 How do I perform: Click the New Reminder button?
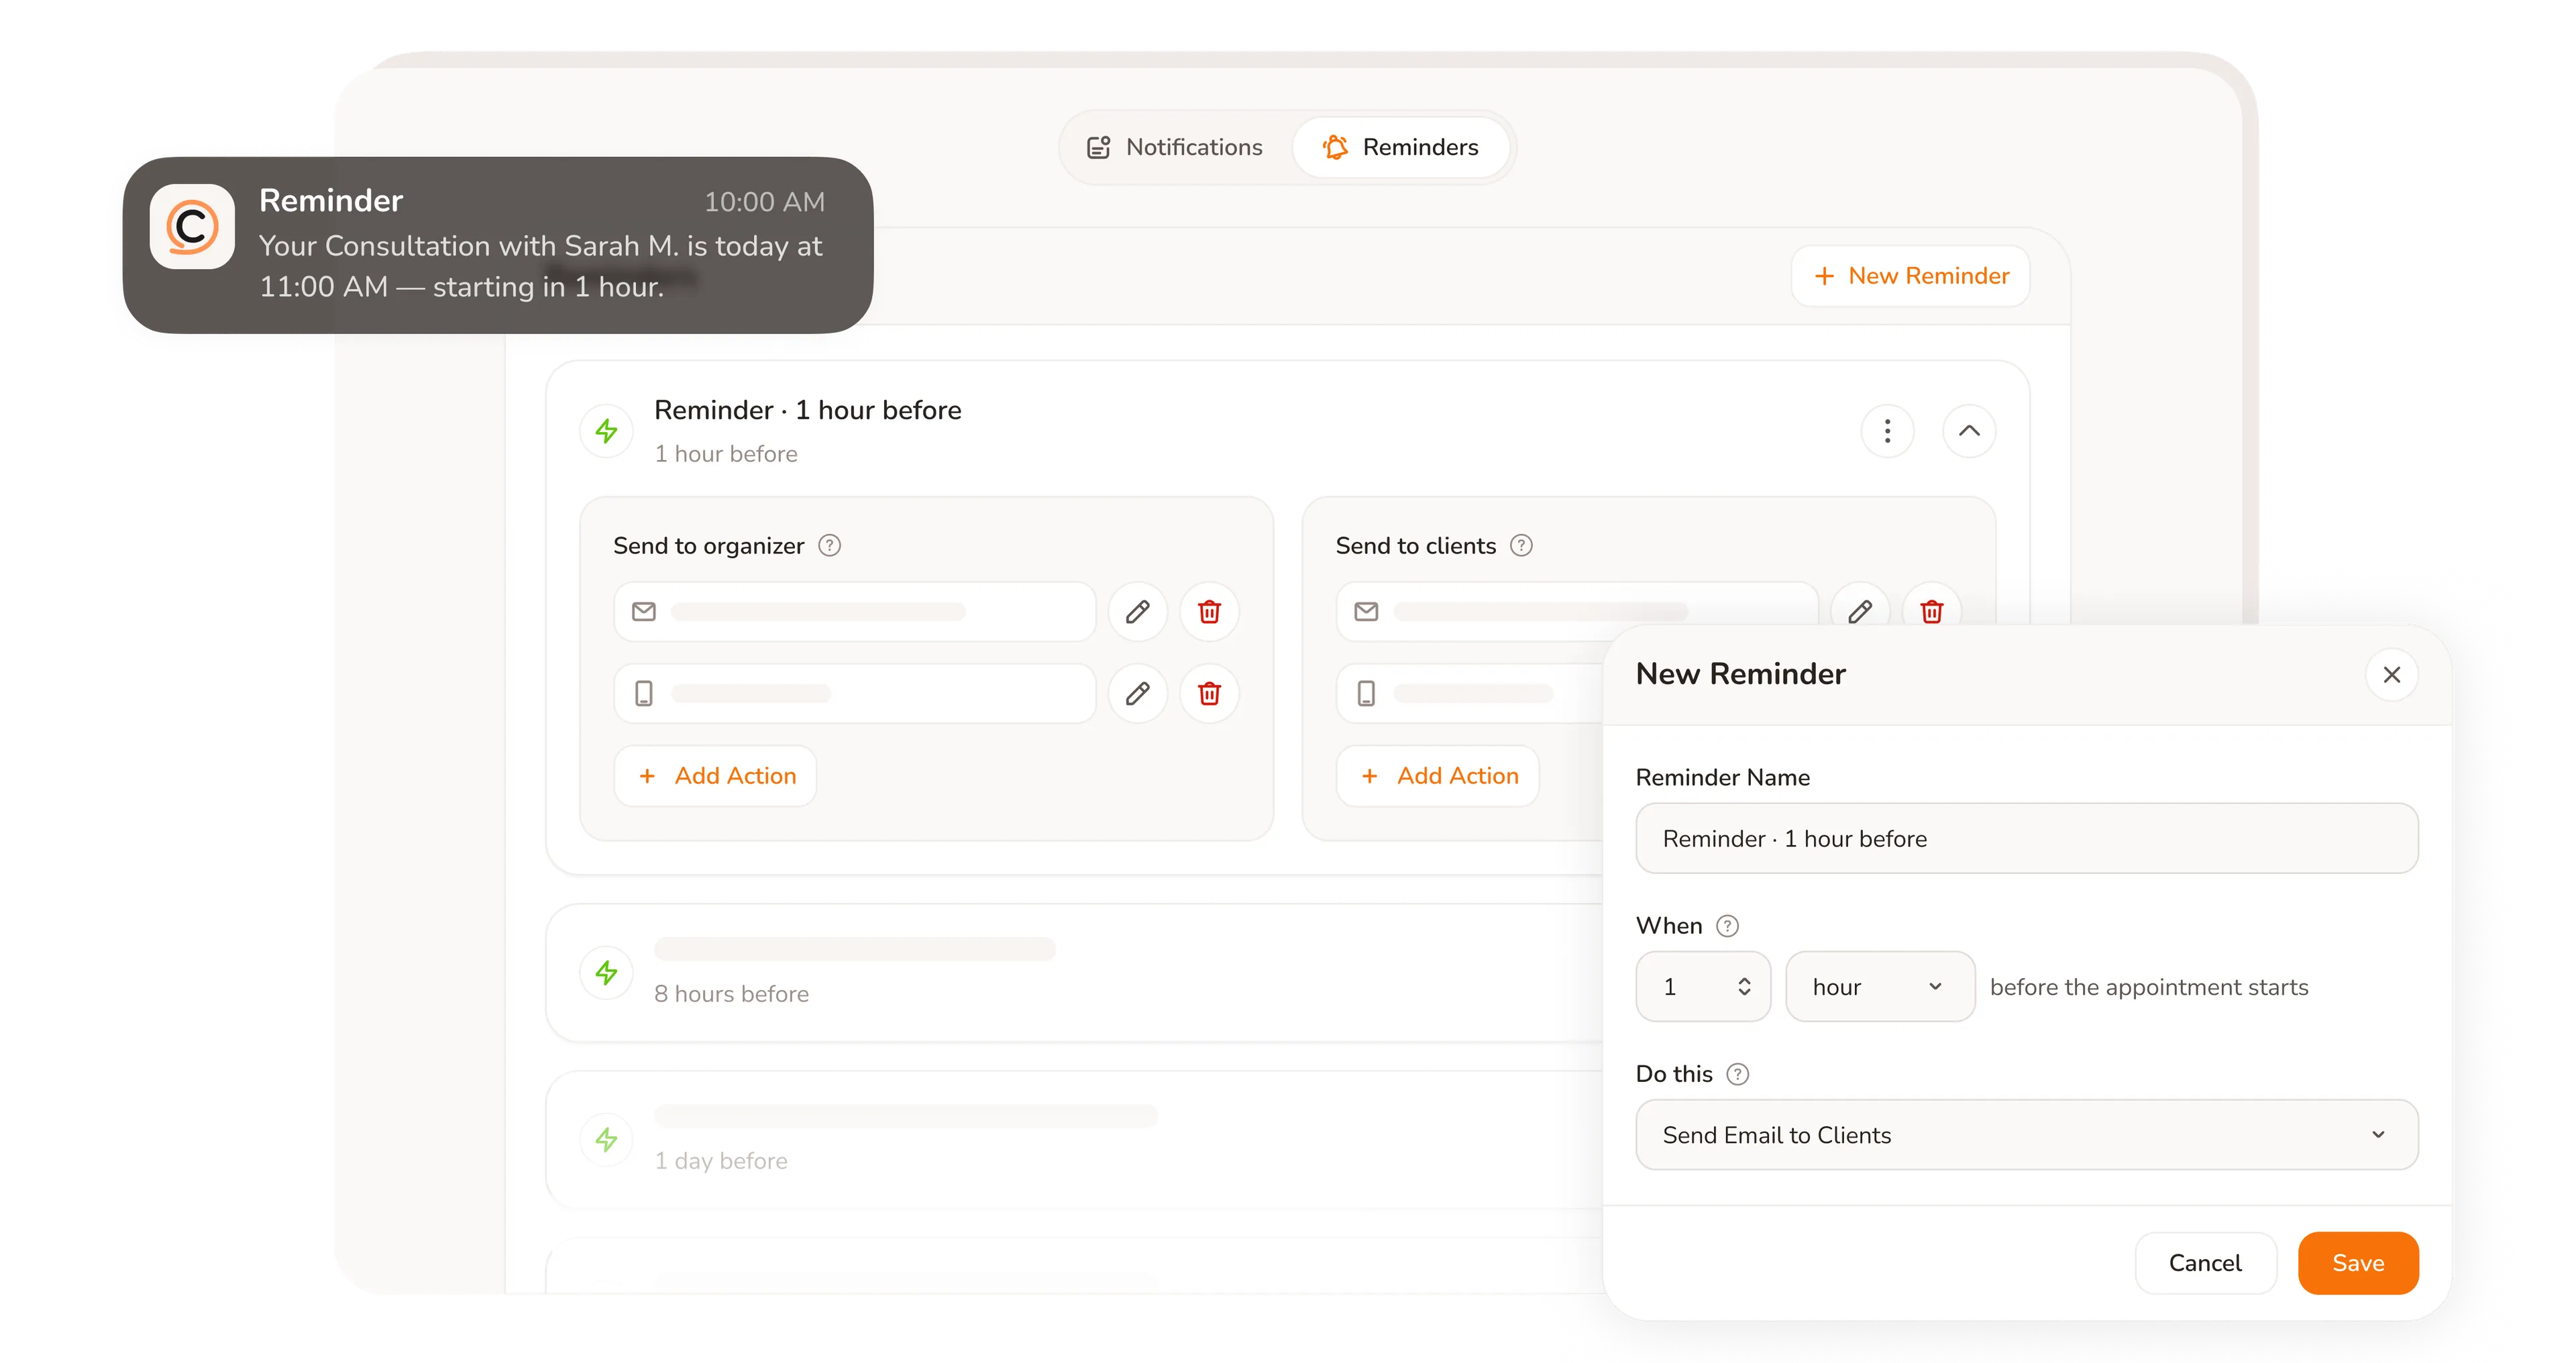[1910, 276]
